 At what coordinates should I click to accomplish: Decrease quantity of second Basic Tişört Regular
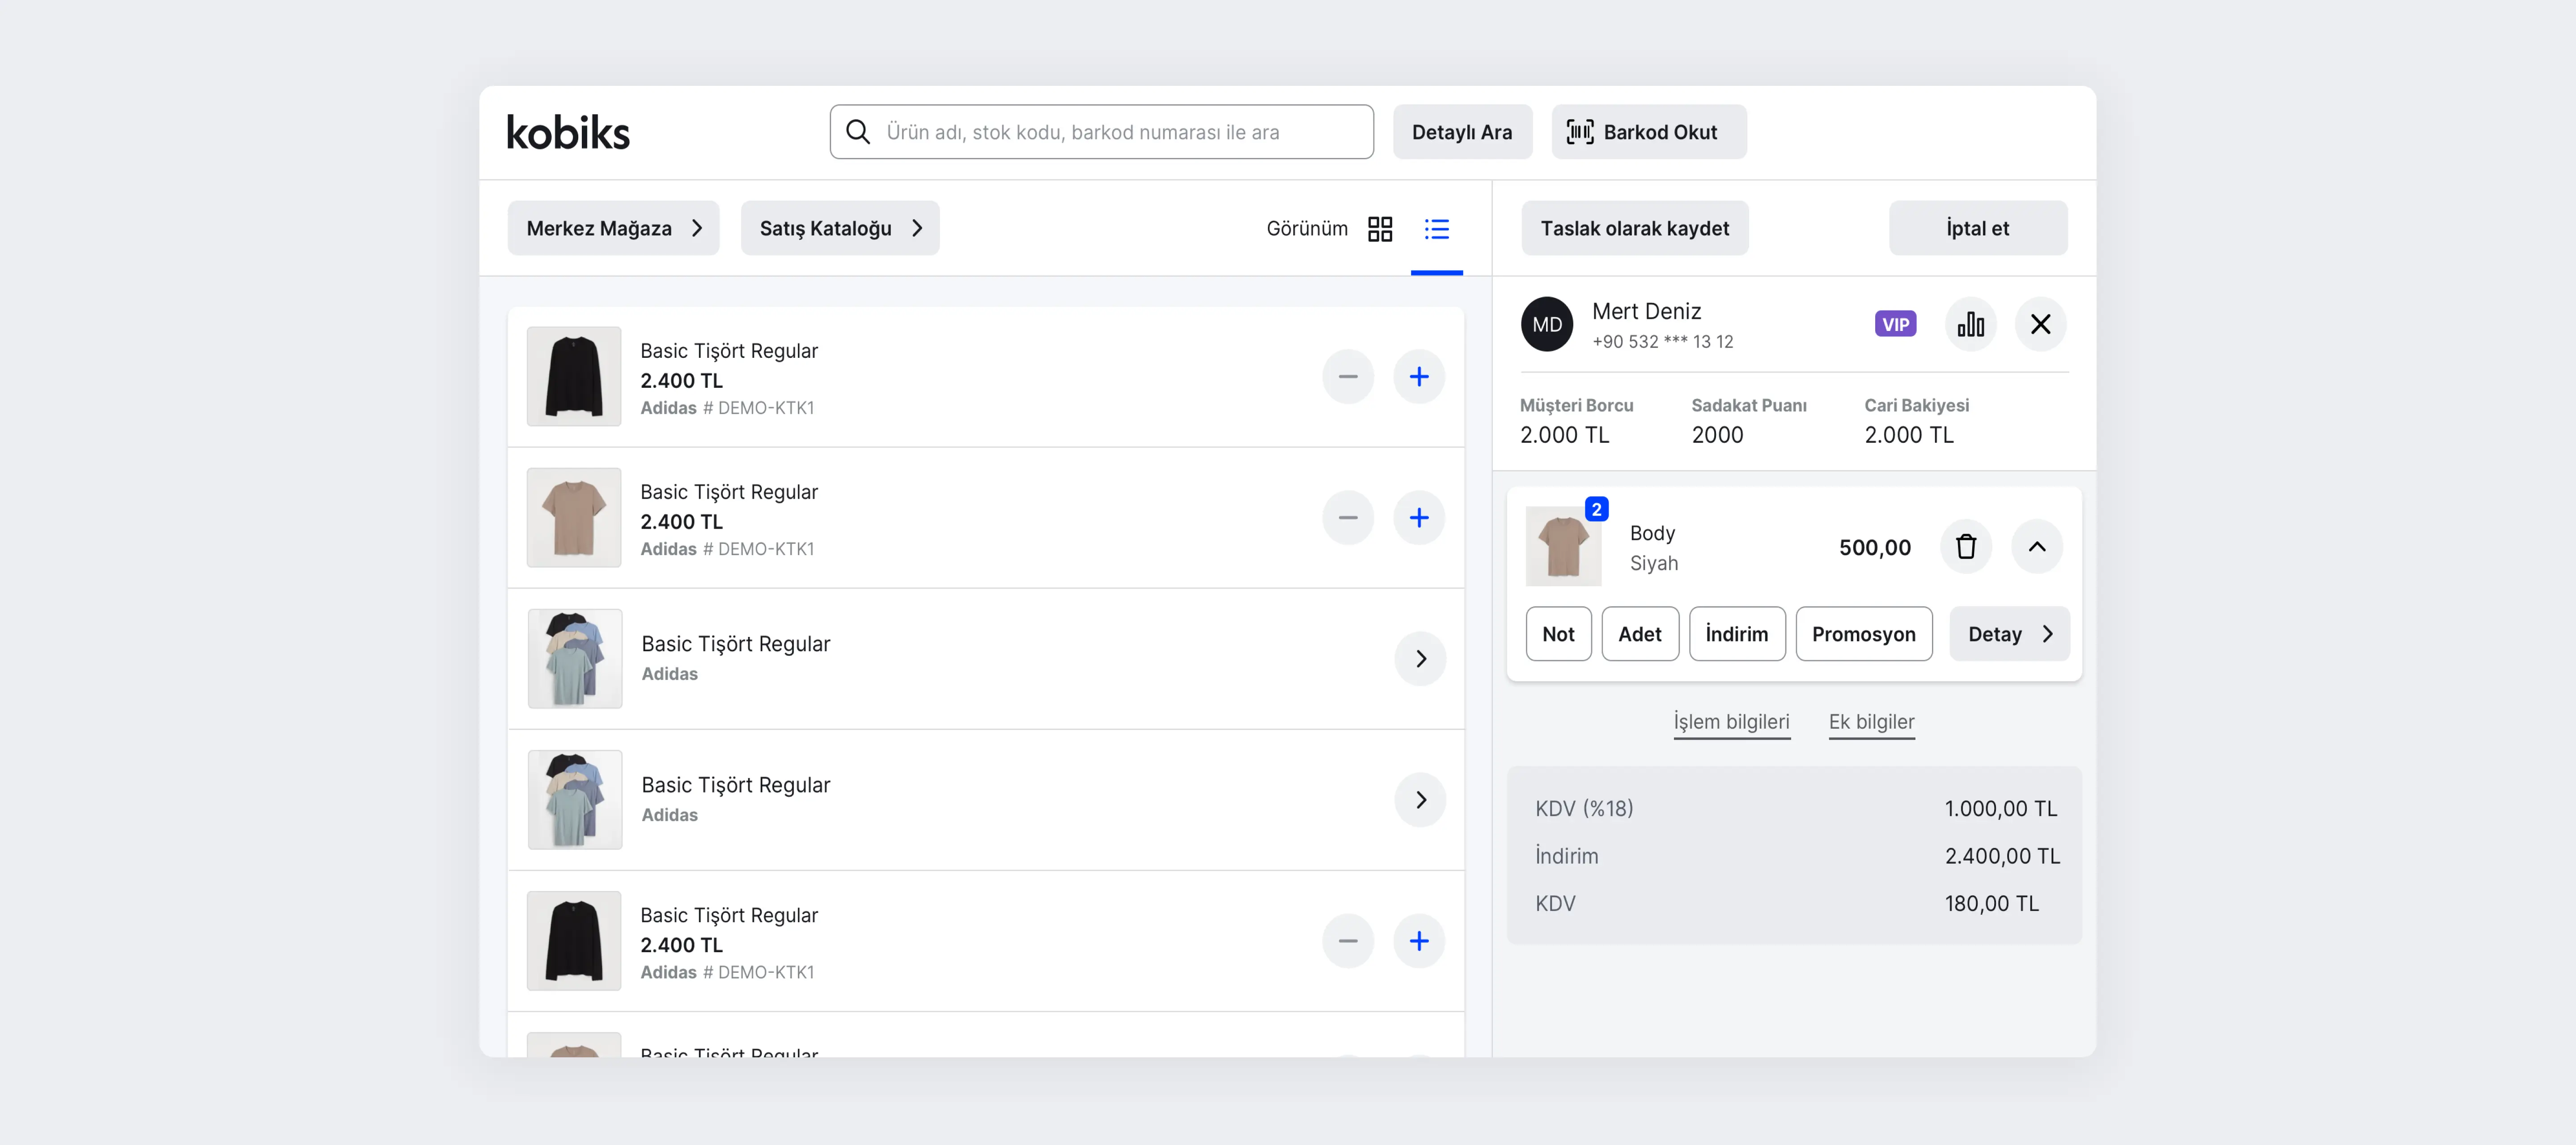(x=1348, y=518)
